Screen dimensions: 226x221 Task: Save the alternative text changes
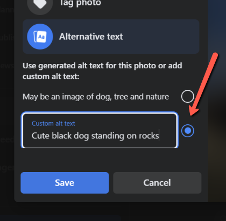tap(65, 183)
